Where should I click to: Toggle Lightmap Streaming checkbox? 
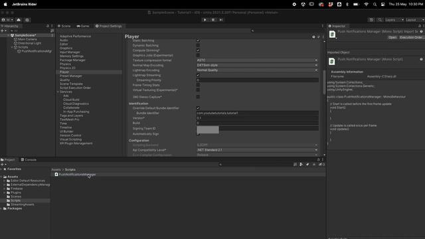pos(198,75)
